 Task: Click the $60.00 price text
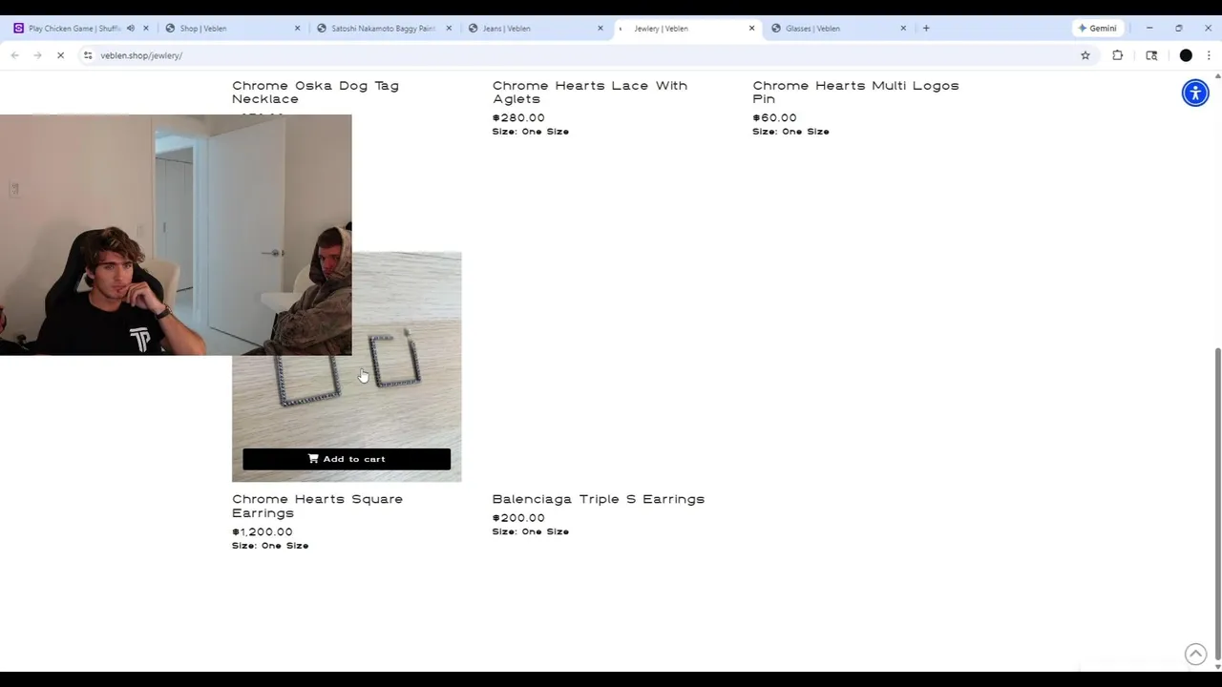774,118
